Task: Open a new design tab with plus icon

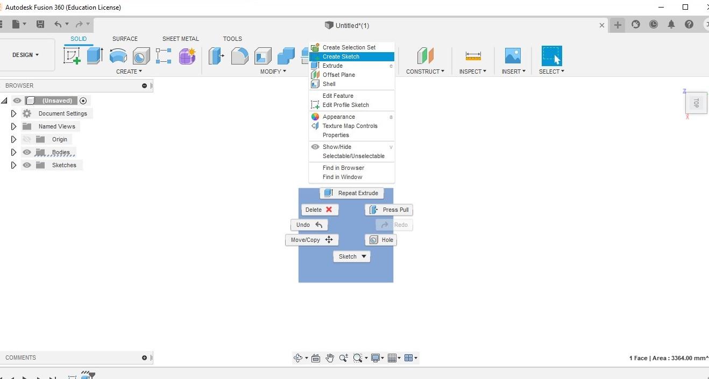Action: click(618, 25)
